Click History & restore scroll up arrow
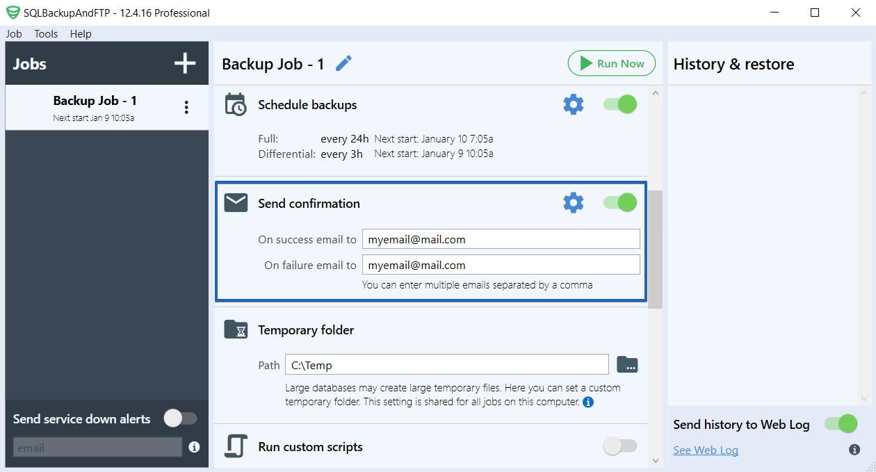Screen dimensions: 876x472 [x=864, y=93]
